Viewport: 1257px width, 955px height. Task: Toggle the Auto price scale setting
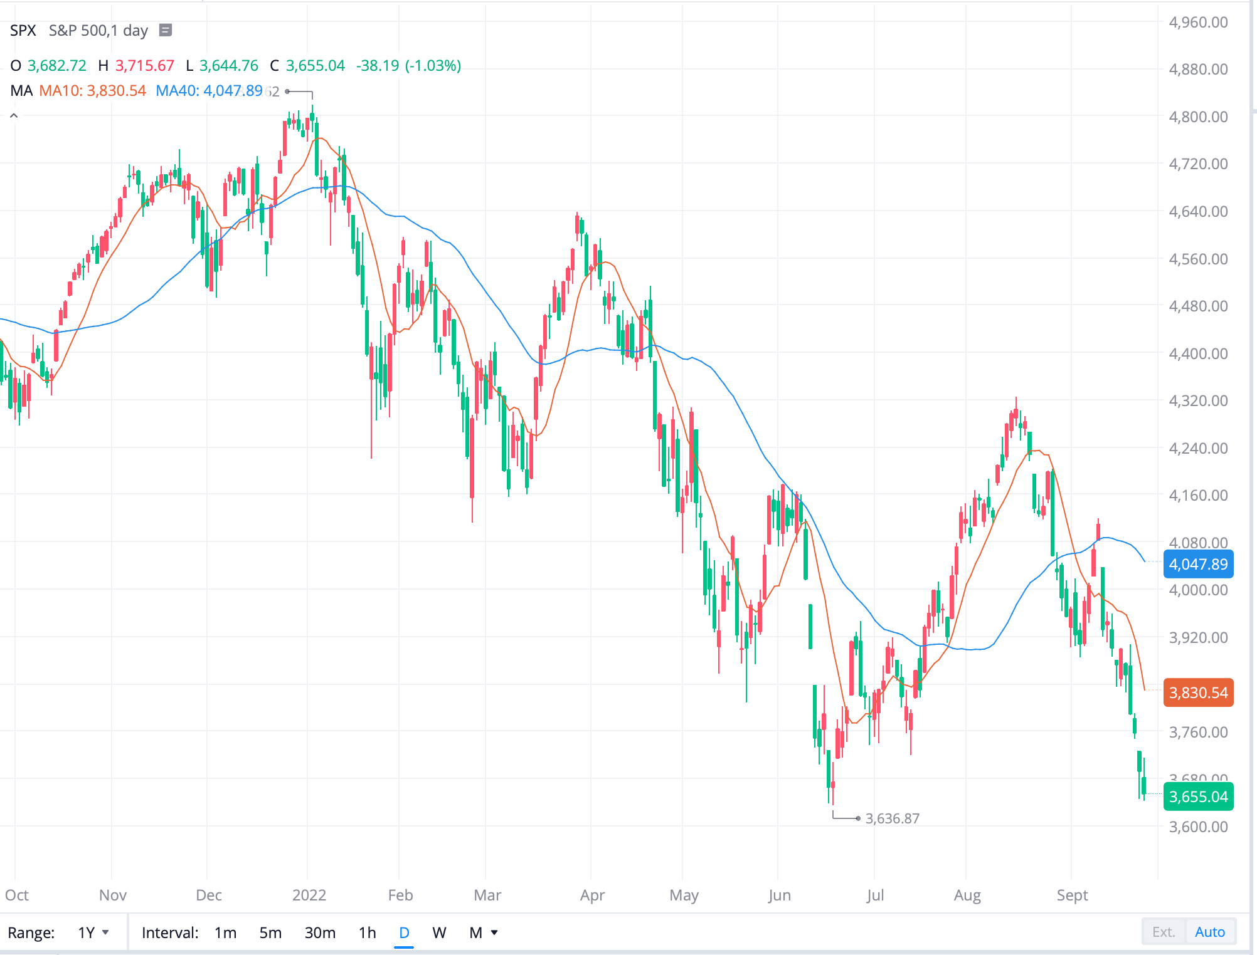tap(1209, 932)
